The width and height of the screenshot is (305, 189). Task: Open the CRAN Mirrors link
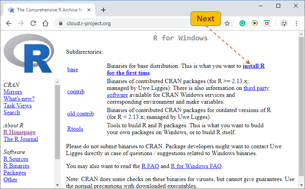(13, 92)
